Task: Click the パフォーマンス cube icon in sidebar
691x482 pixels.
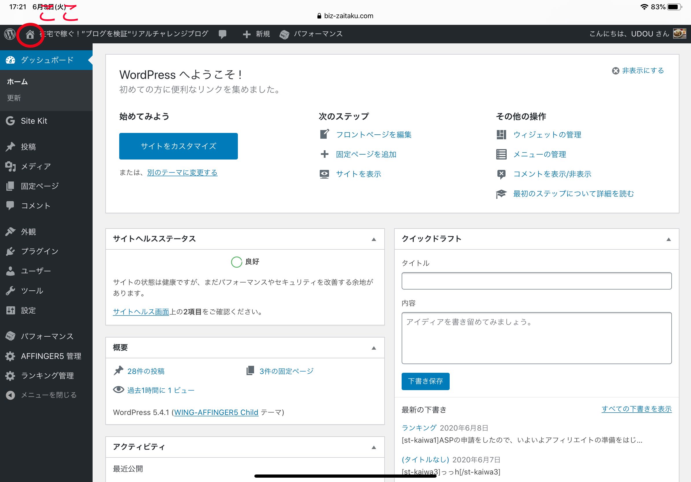Action: pyautogui.click(x=10, y=336)
